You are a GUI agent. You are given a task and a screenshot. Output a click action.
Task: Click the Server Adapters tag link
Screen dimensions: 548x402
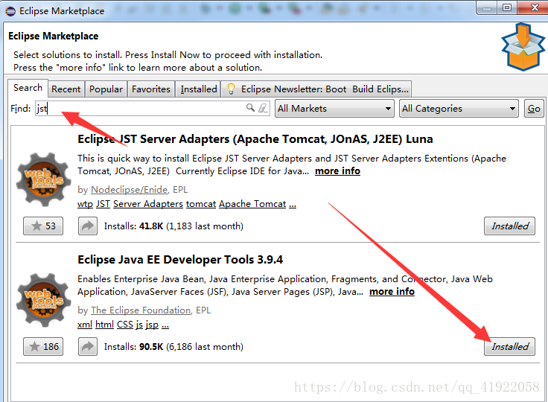(x=148, y=204)
